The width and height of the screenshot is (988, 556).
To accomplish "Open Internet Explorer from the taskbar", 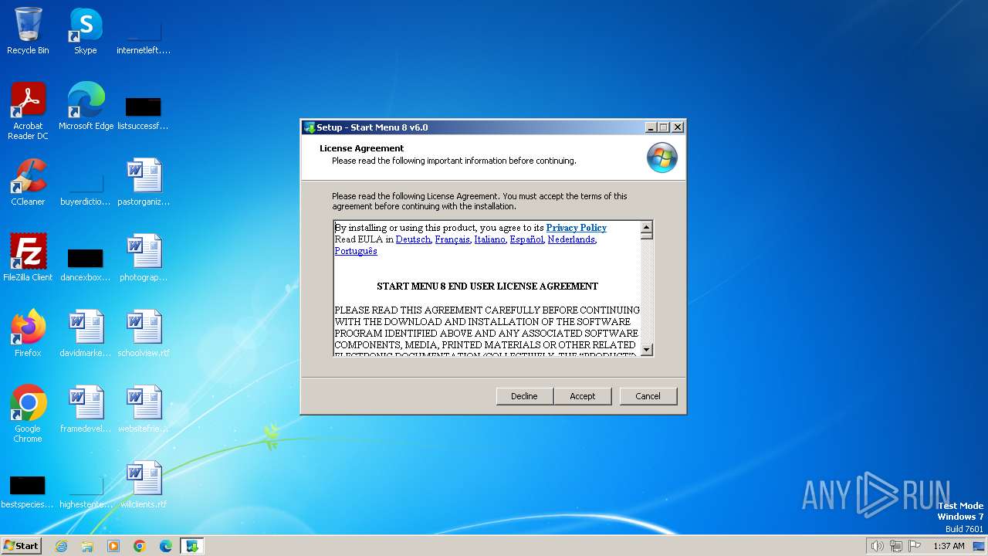I will (x=61, y=546).
